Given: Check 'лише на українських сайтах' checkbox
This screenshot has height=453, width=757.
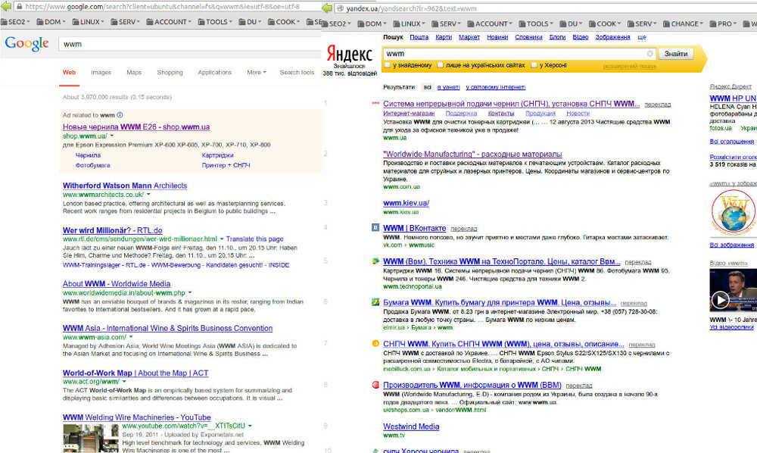Looking at the screenshot, I should tap(440, 64).
